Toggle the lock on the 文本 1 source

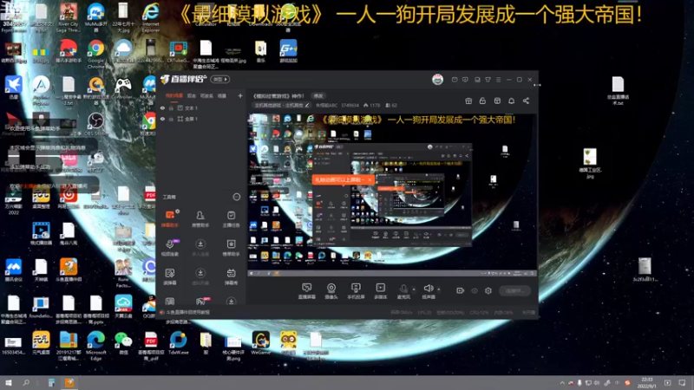coord(171,107)
